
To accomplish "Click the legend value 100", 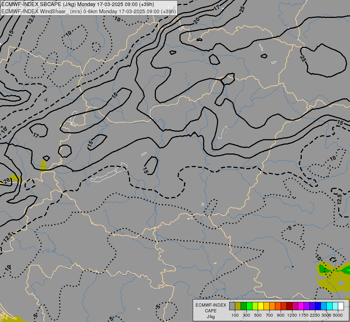I will tap(235, 315).
